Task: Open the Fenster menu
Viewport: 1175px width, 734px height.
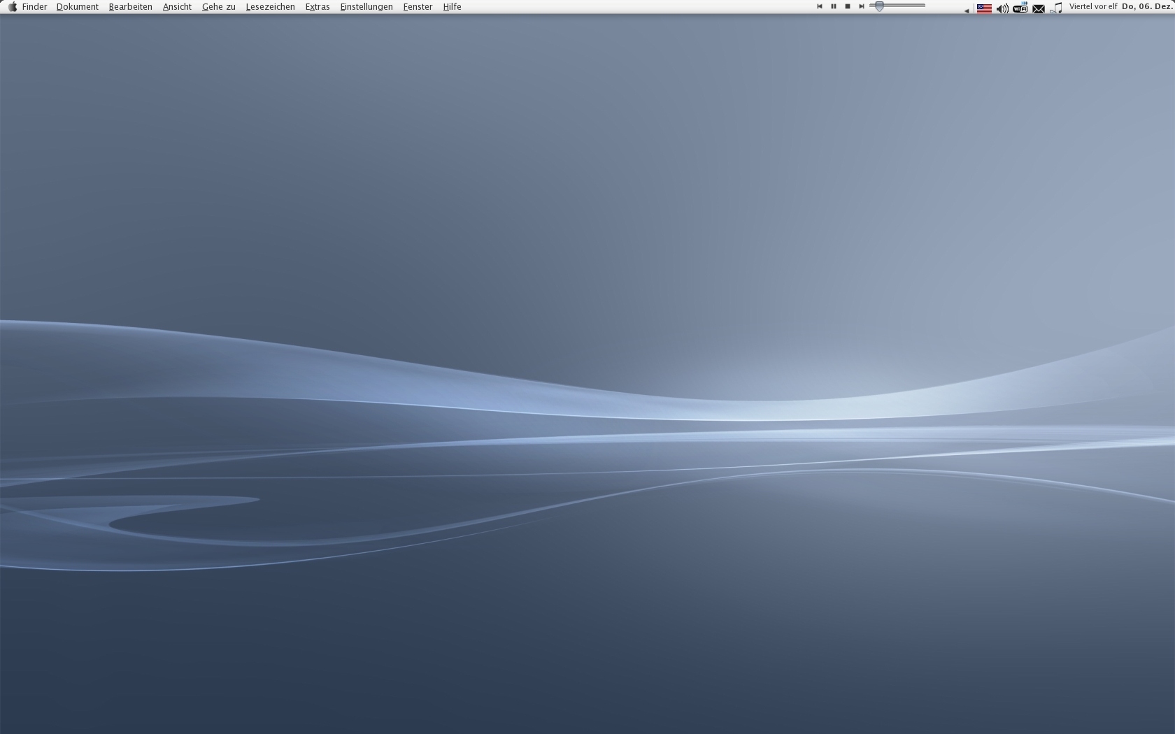Action: (418, 6)
